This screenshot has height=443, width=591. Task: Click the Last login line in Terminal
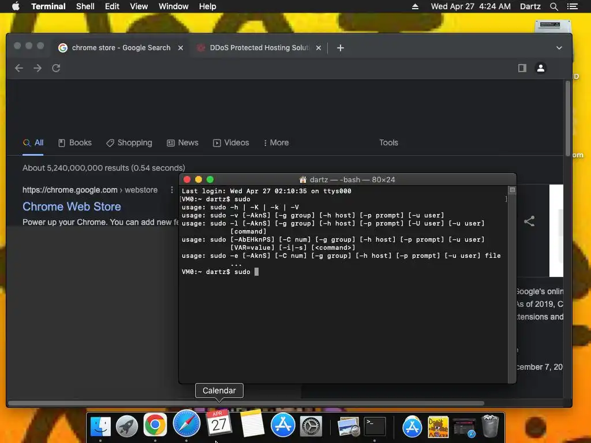266,191
